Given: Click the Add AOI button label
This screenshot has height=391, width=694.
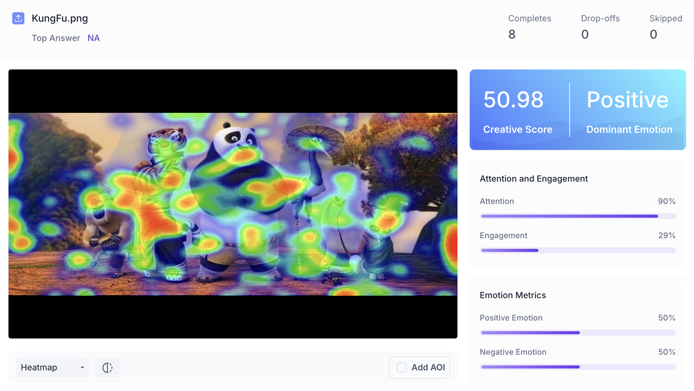Looking at the screenshot, I should coord(428,368).
